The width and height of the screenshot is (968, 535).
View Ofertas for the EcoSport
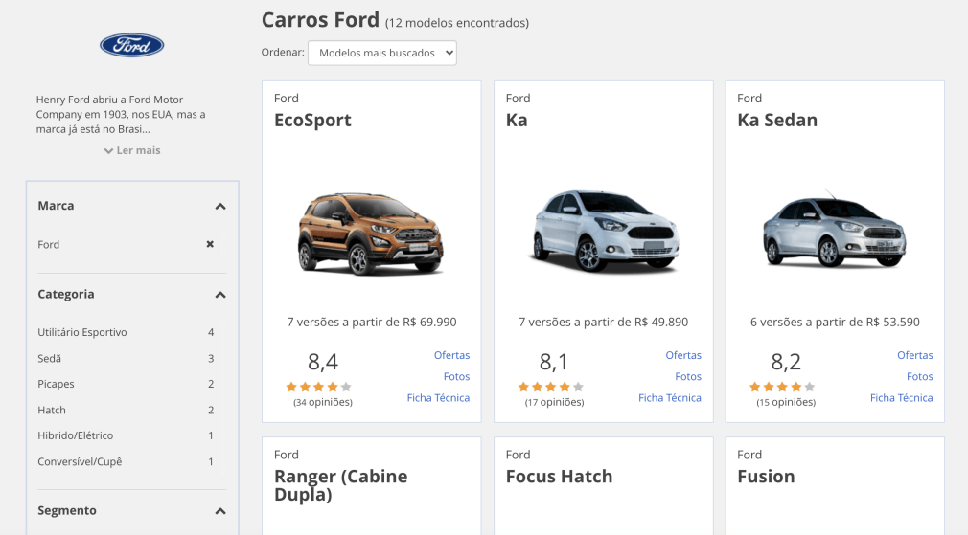point(452,355)
